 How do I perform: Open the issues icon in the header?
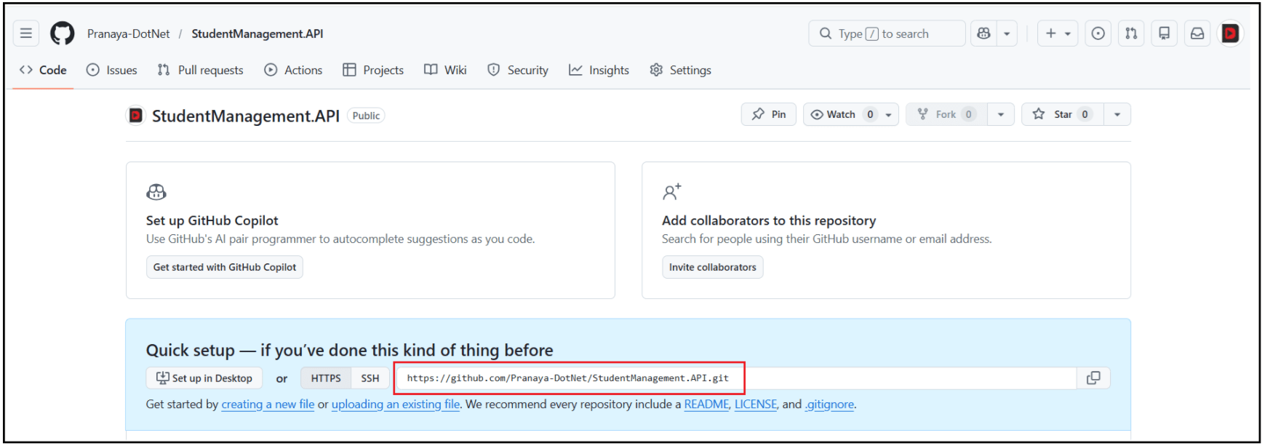1098,33
